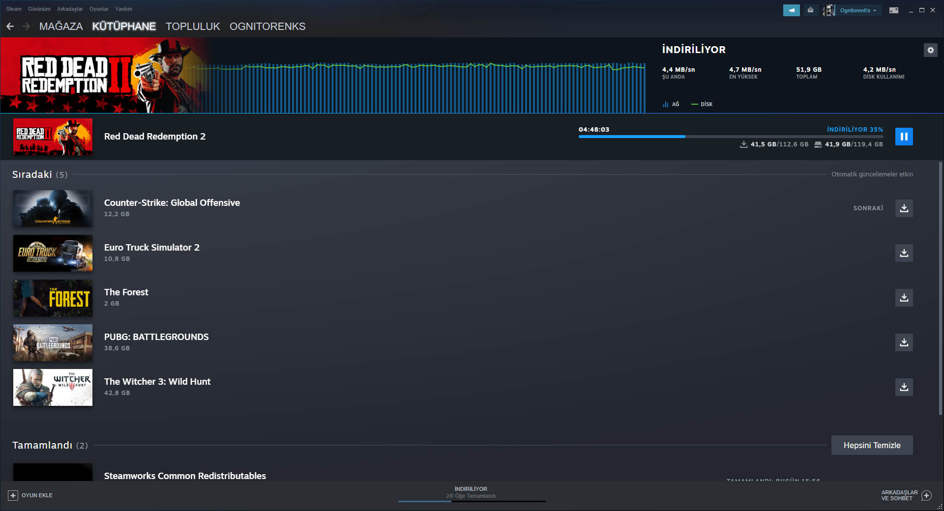Click The Forest title
The width and height of the screenshot is (944, 511).
(x=126, y=292)
